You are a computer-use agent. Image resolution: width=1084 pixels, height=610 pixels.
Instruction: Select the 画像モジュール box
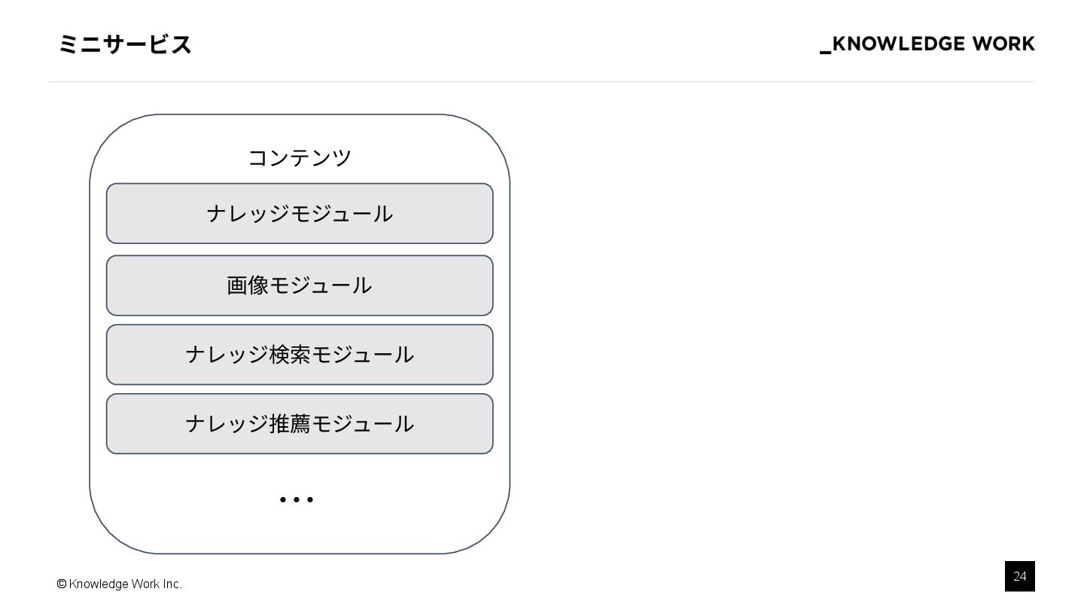click(300, 285)
